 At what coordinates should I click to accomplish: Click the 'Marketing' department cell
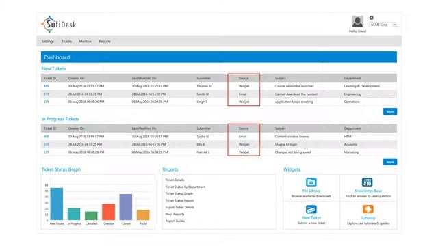(x=351, y=152)
